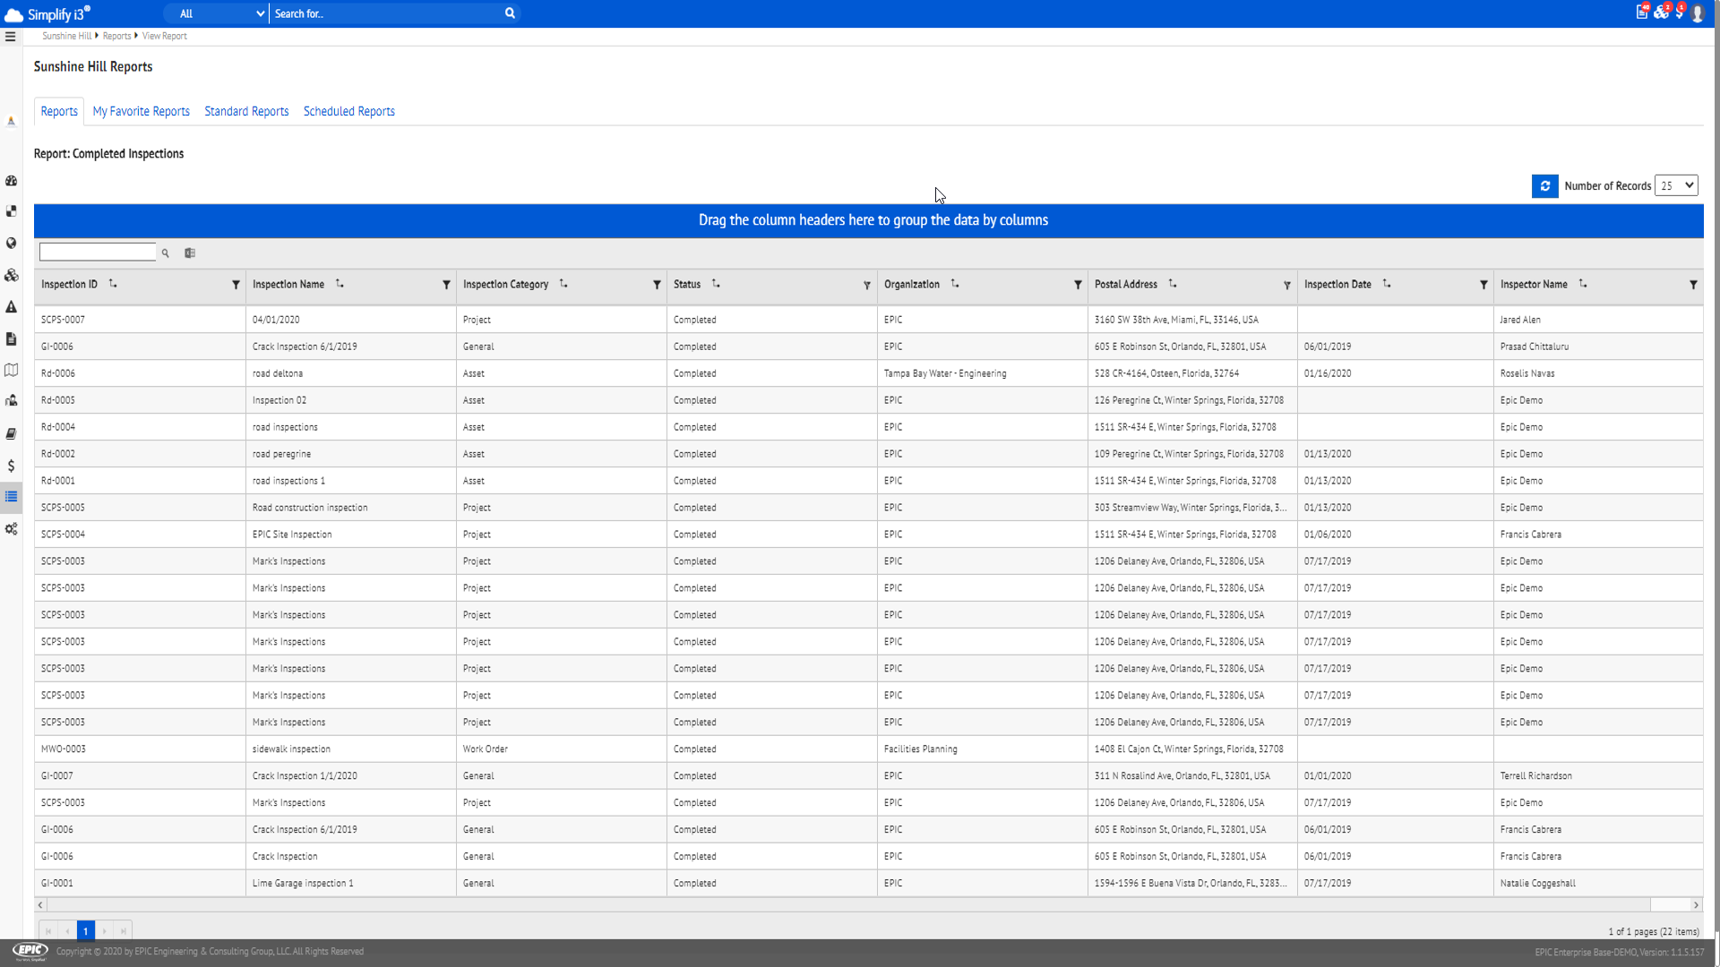This screenshot has width=1720, height=967.
Task: Click the grid search input field
Action: 98,253
